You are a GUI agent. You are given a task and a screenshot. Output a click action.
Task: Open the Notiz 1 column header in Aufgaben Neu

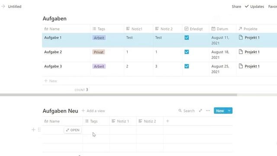click(123, 121)
